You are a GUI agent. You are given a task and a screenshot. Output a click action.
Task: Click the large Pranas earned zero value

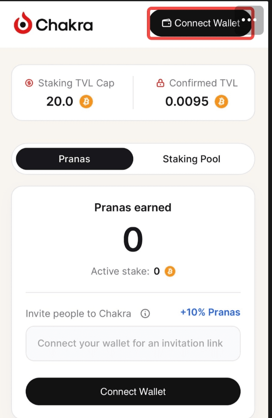tap(133, 240)
